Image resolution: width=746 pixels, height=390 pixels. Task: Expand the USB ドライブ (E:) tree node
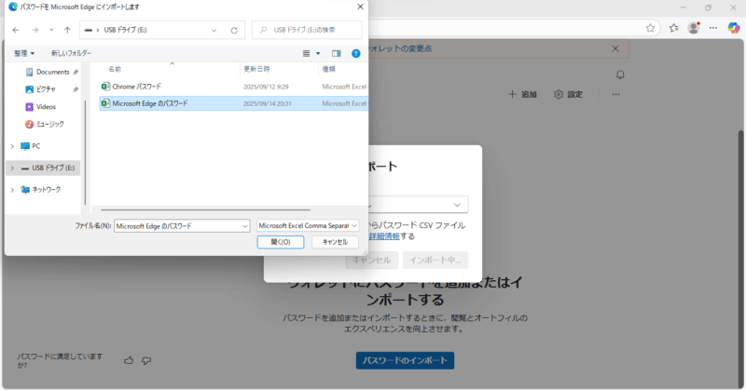pyautogui.click(x=12, y=168)
